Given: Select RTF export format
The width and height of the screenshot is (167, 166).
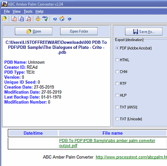Looking at the screenshot, I should (x=121, y=84).
